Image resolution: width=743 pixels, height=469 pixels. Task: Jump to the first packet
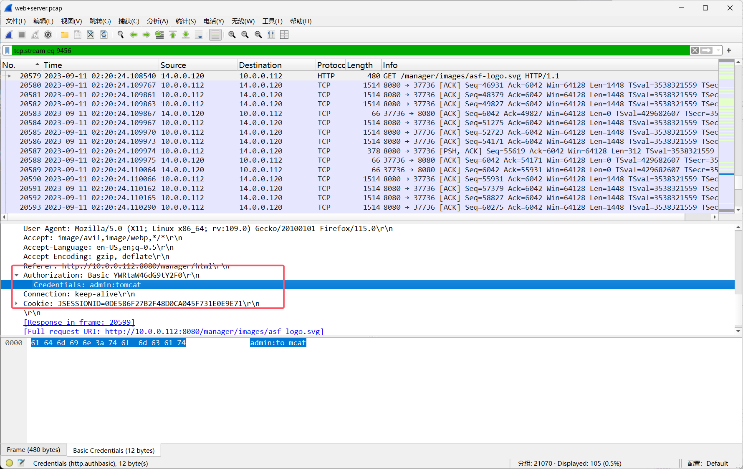173,35
